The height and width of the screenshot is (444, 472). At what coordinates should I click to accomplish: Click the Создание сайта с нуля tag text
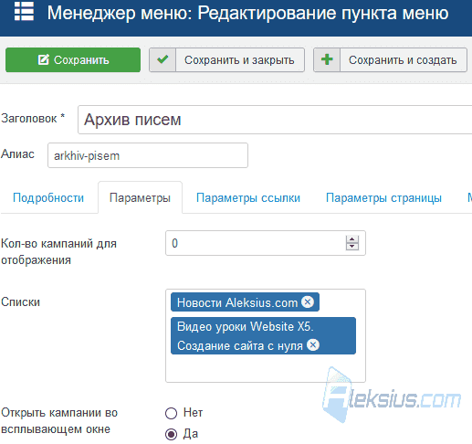(x=240, y=346)
